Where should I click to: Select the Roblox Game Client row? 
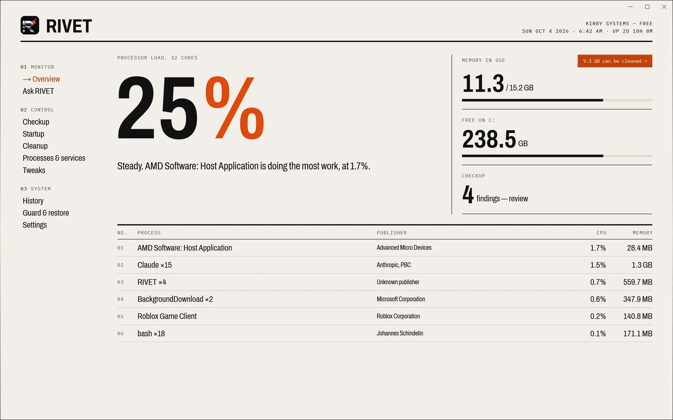385,317
